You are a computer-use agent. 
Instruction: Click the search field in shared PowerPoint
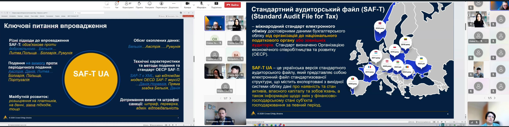point(89,13)
